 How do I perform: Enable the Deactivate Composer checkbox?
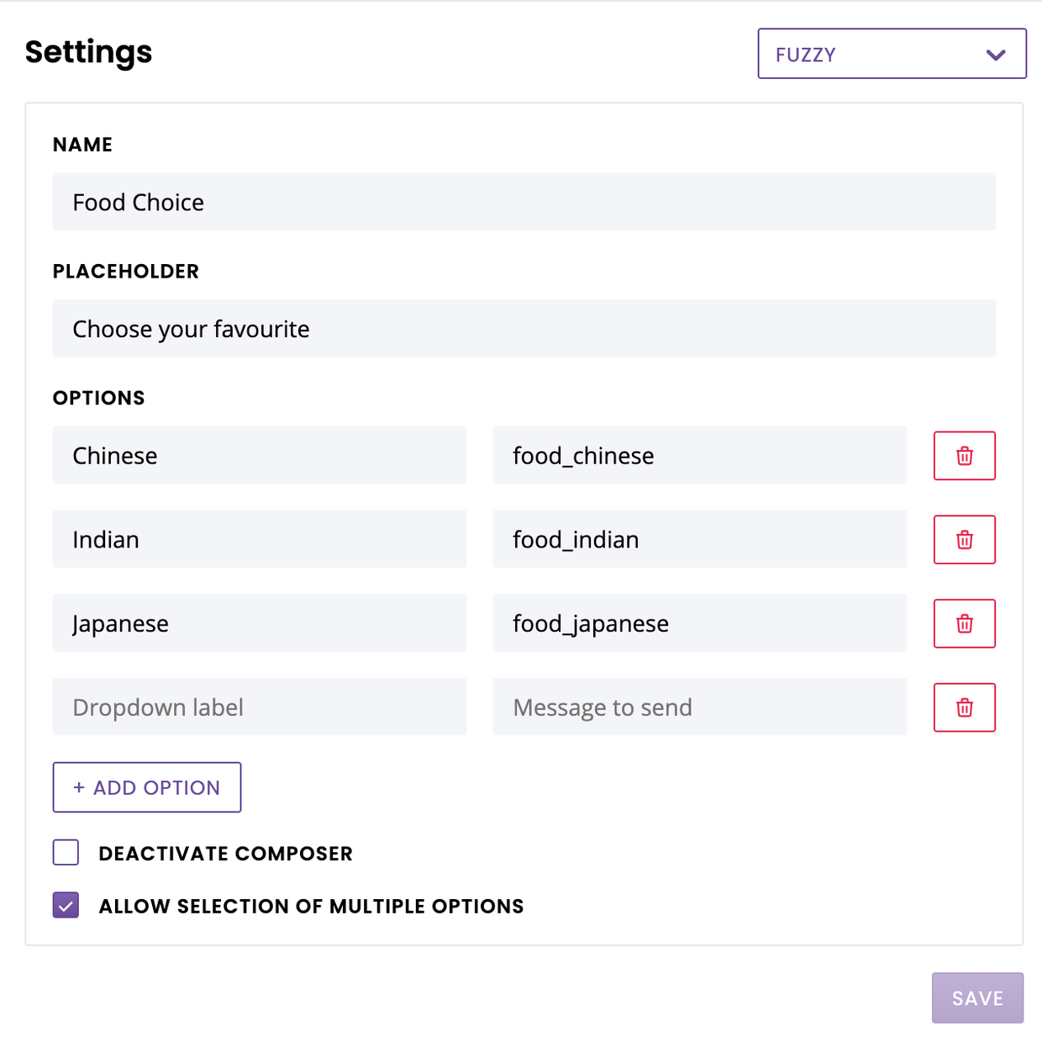[66, 853]
